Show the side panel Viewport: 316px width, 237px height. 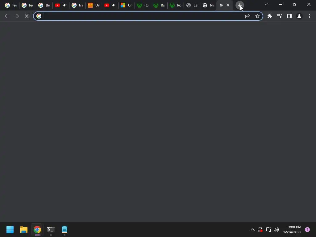coord(289,16)
